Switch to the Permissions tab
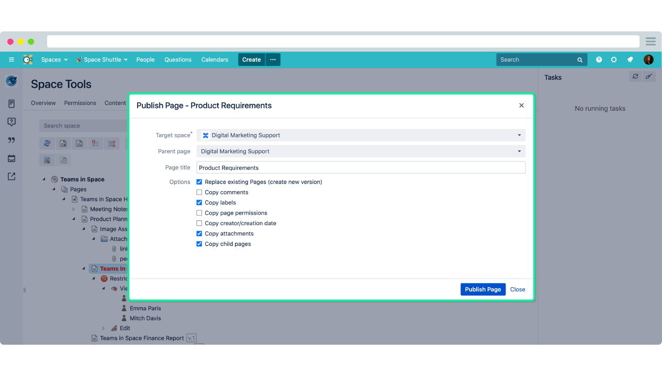Viewport: 662px width, 376px height. click(80, 103)
